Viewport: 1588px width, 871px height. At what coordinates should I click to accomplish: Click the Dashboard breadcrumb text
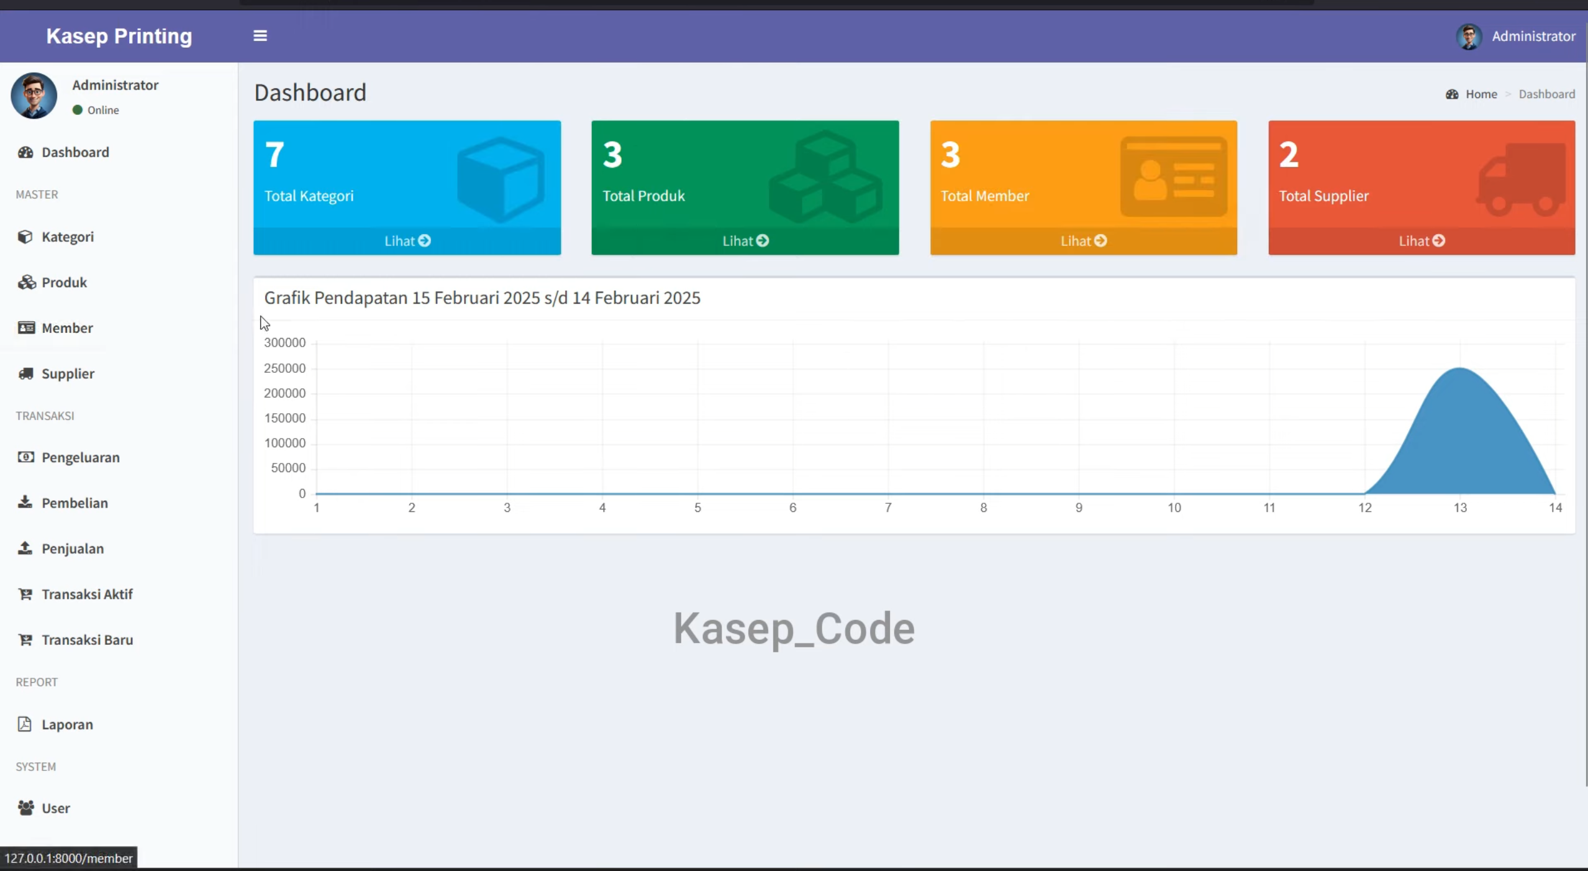pyautogui.click(x=1546, y=94)
